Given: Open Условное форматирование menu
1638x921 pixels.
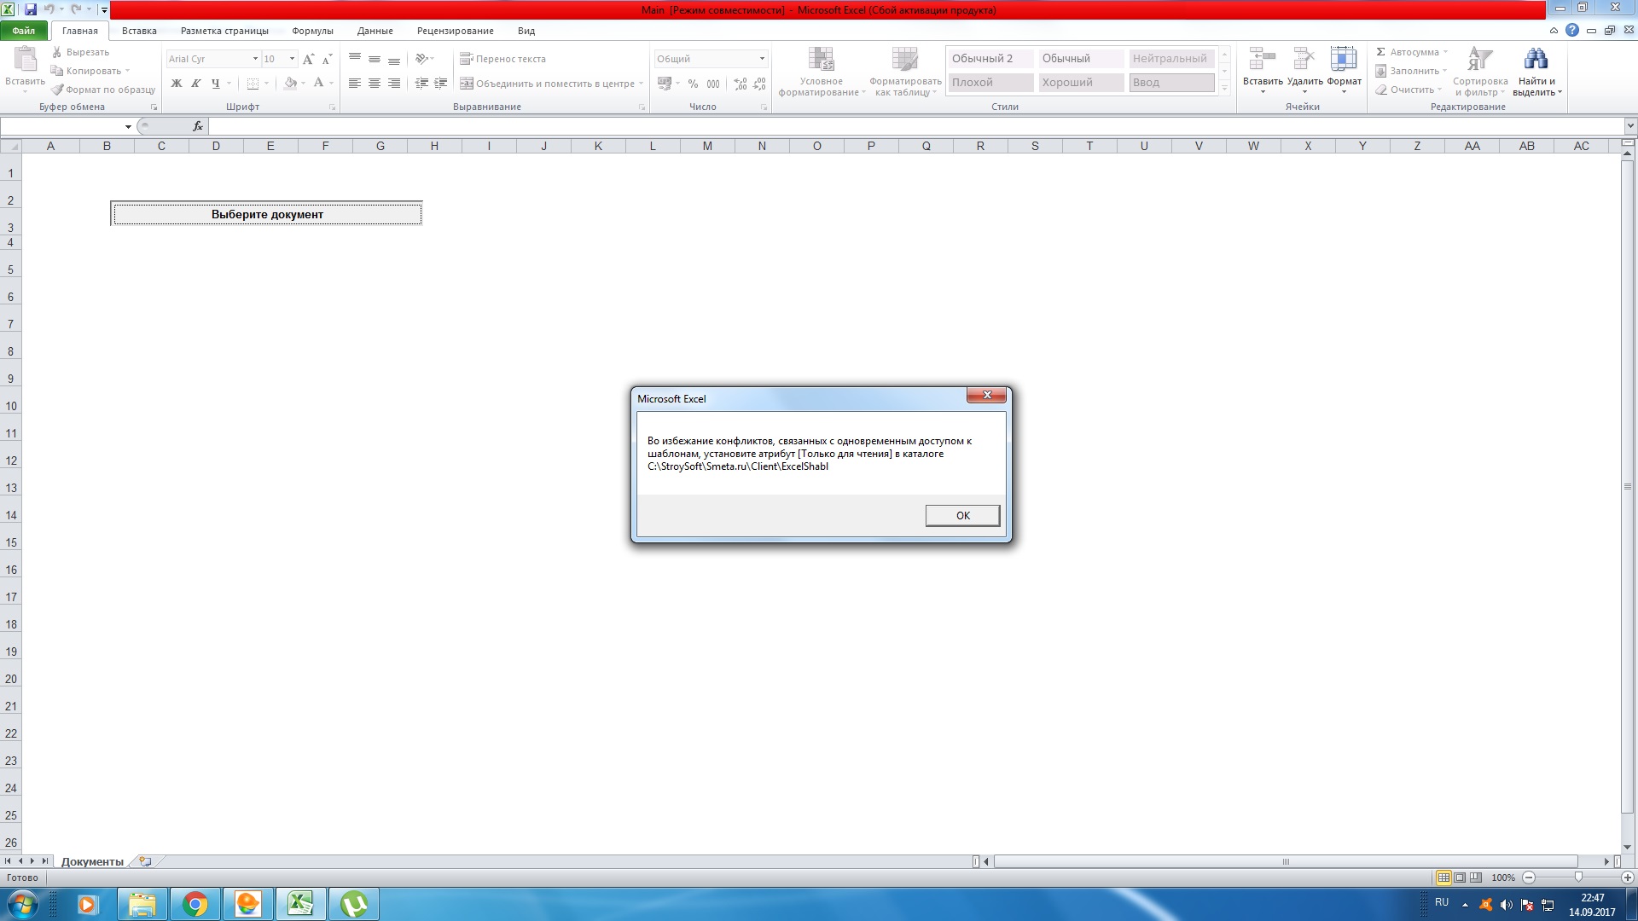Looking at the screenshot, I should point(821,72).
